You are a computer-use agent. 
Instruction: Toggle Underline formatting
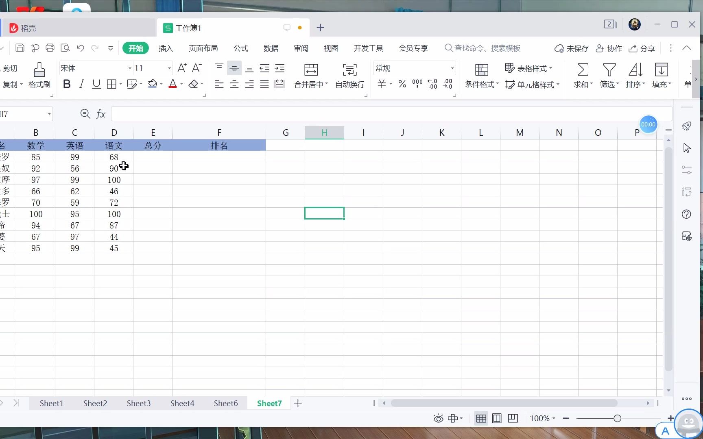click(x=96, y=84)
